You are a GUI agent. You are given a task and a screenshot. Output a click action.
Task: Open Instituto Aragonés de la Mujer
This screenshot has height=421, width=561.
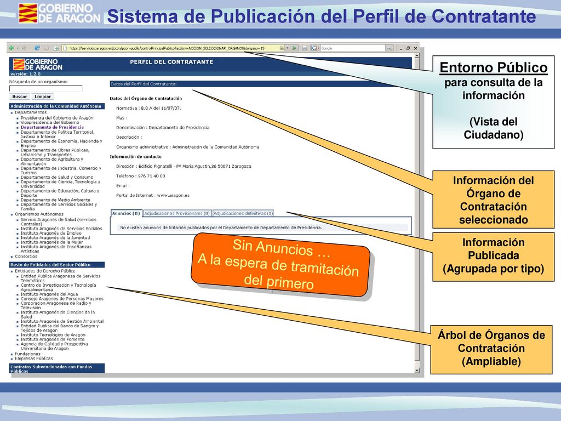point(51,242)
